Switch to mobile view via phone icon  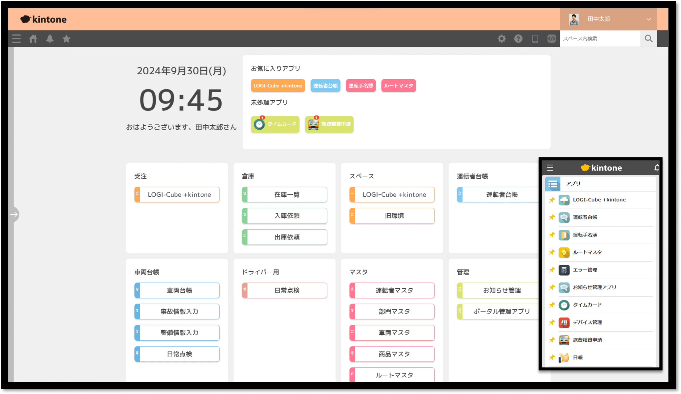point(535,38)
